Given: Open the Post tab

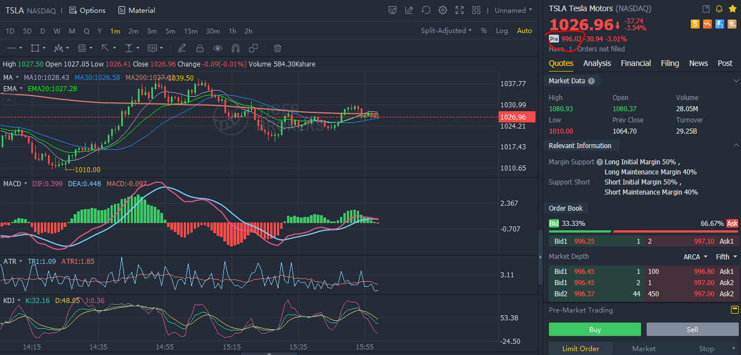Looking at the screenshot, I should (x=725, y=63).
